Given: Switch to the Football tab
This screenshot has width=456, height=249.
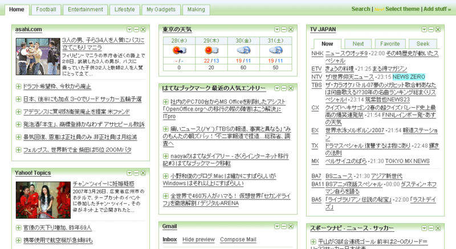Looking at the screenshot, I should 46,10.
